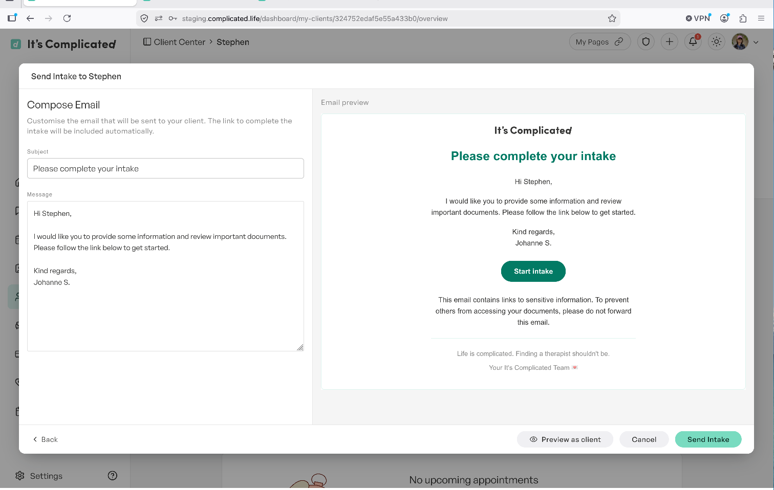
Task: Reload the page with the refresh icon
Action: [x=67, y=18]
